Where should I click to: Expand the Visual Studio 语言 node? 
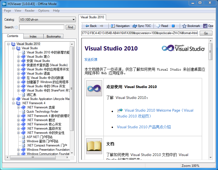[x=18, y=73]
